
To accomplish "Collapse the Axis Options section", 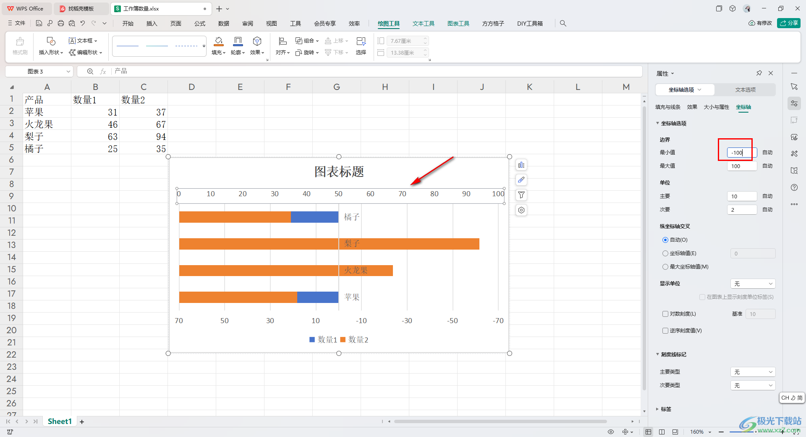I will pos(658,124).
